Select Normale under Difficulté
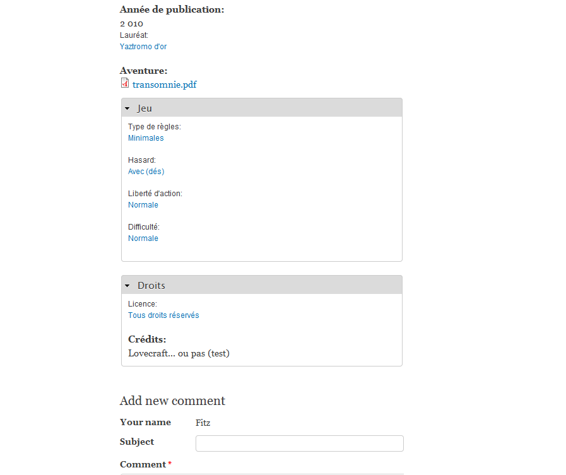Viewport: 566px width, 475px height. pyautogui.click(x=143, y=238)
